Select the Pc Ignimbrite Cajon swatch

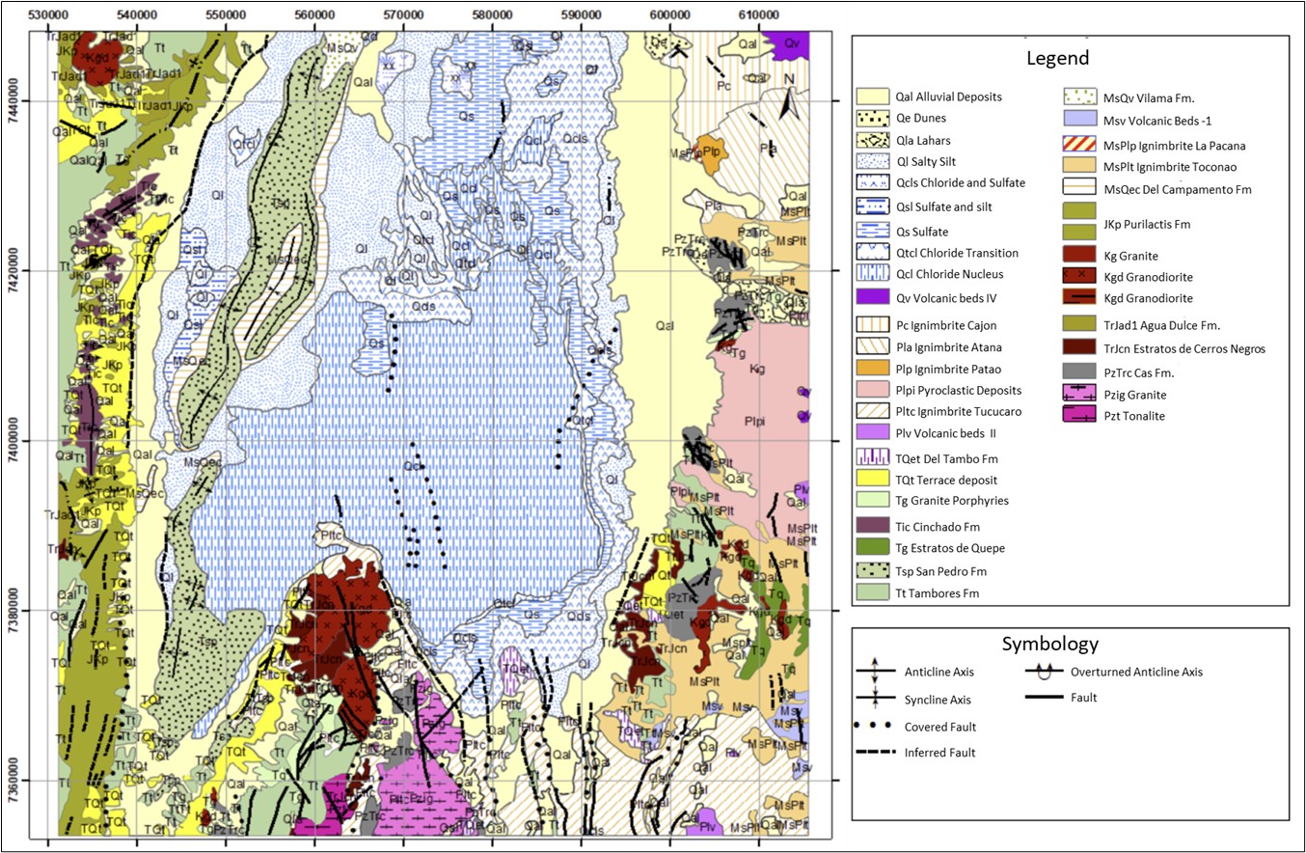873,325
